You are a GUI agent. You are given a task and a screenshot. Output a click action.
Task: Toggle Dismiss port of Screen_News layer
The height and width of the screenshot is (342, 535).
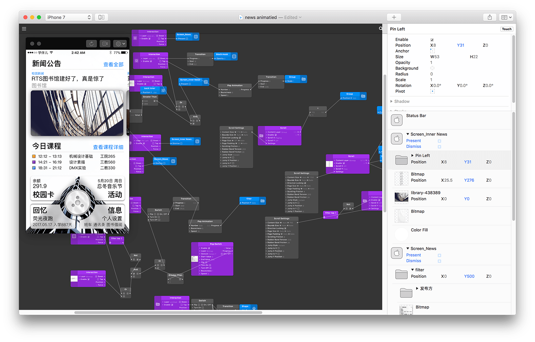click(439, 261)
